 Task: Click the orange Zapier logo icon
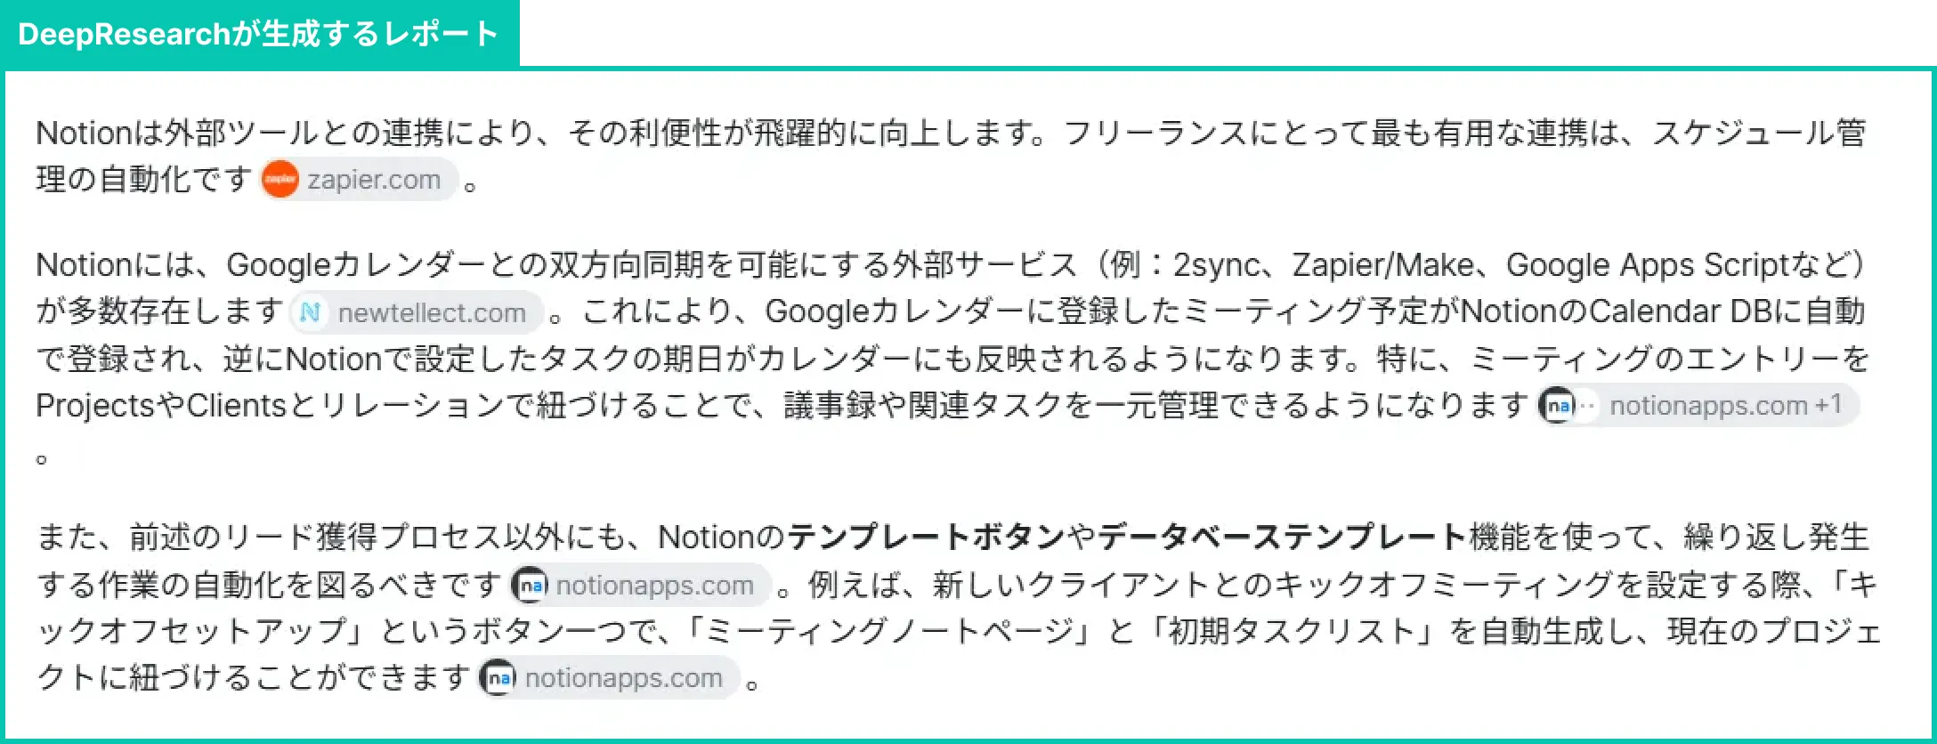280,180
